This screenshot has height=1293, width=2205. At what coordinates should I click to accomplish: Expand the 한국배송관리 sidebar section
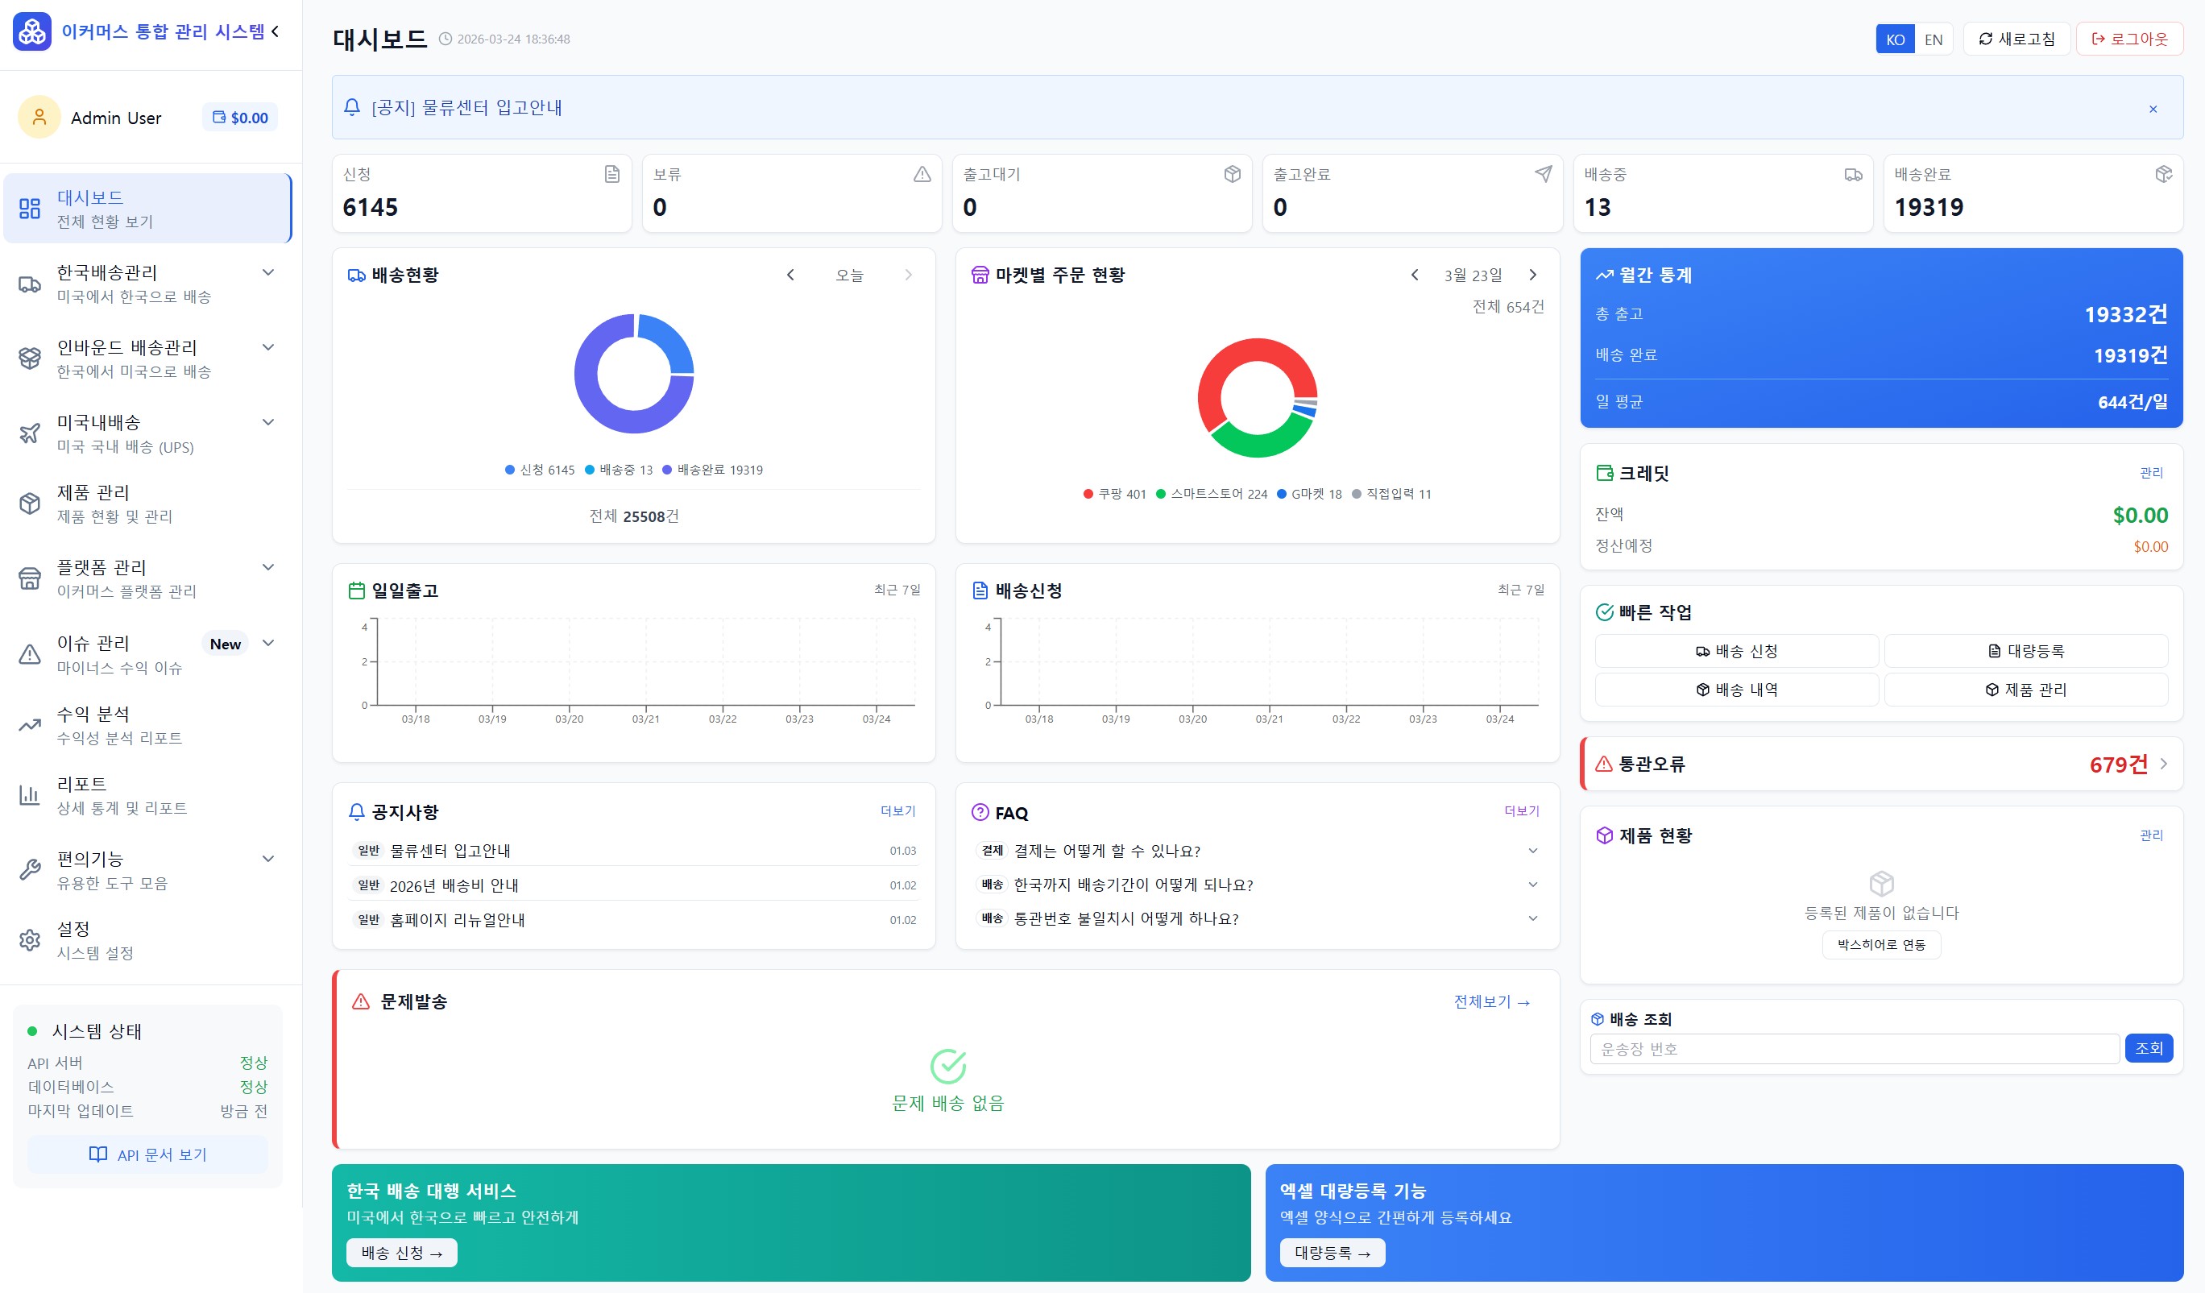tap(267, 272)
